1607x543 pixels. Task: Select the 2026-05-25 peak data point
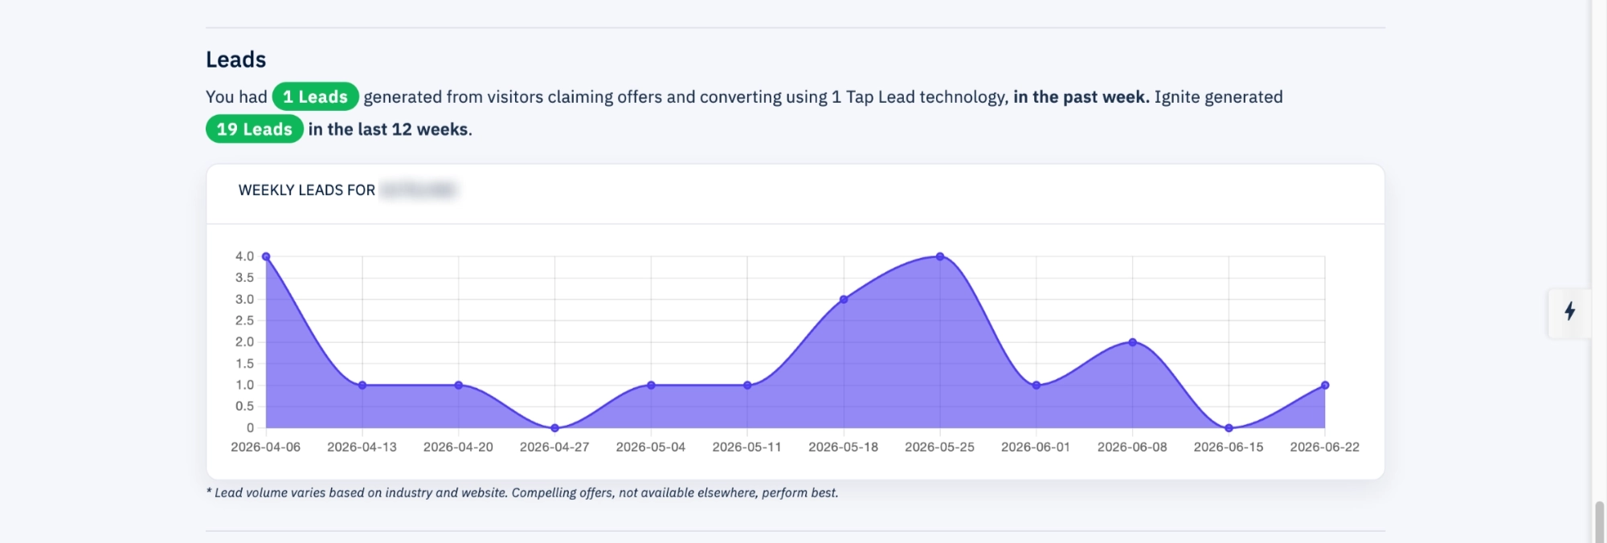pos(940,257)
